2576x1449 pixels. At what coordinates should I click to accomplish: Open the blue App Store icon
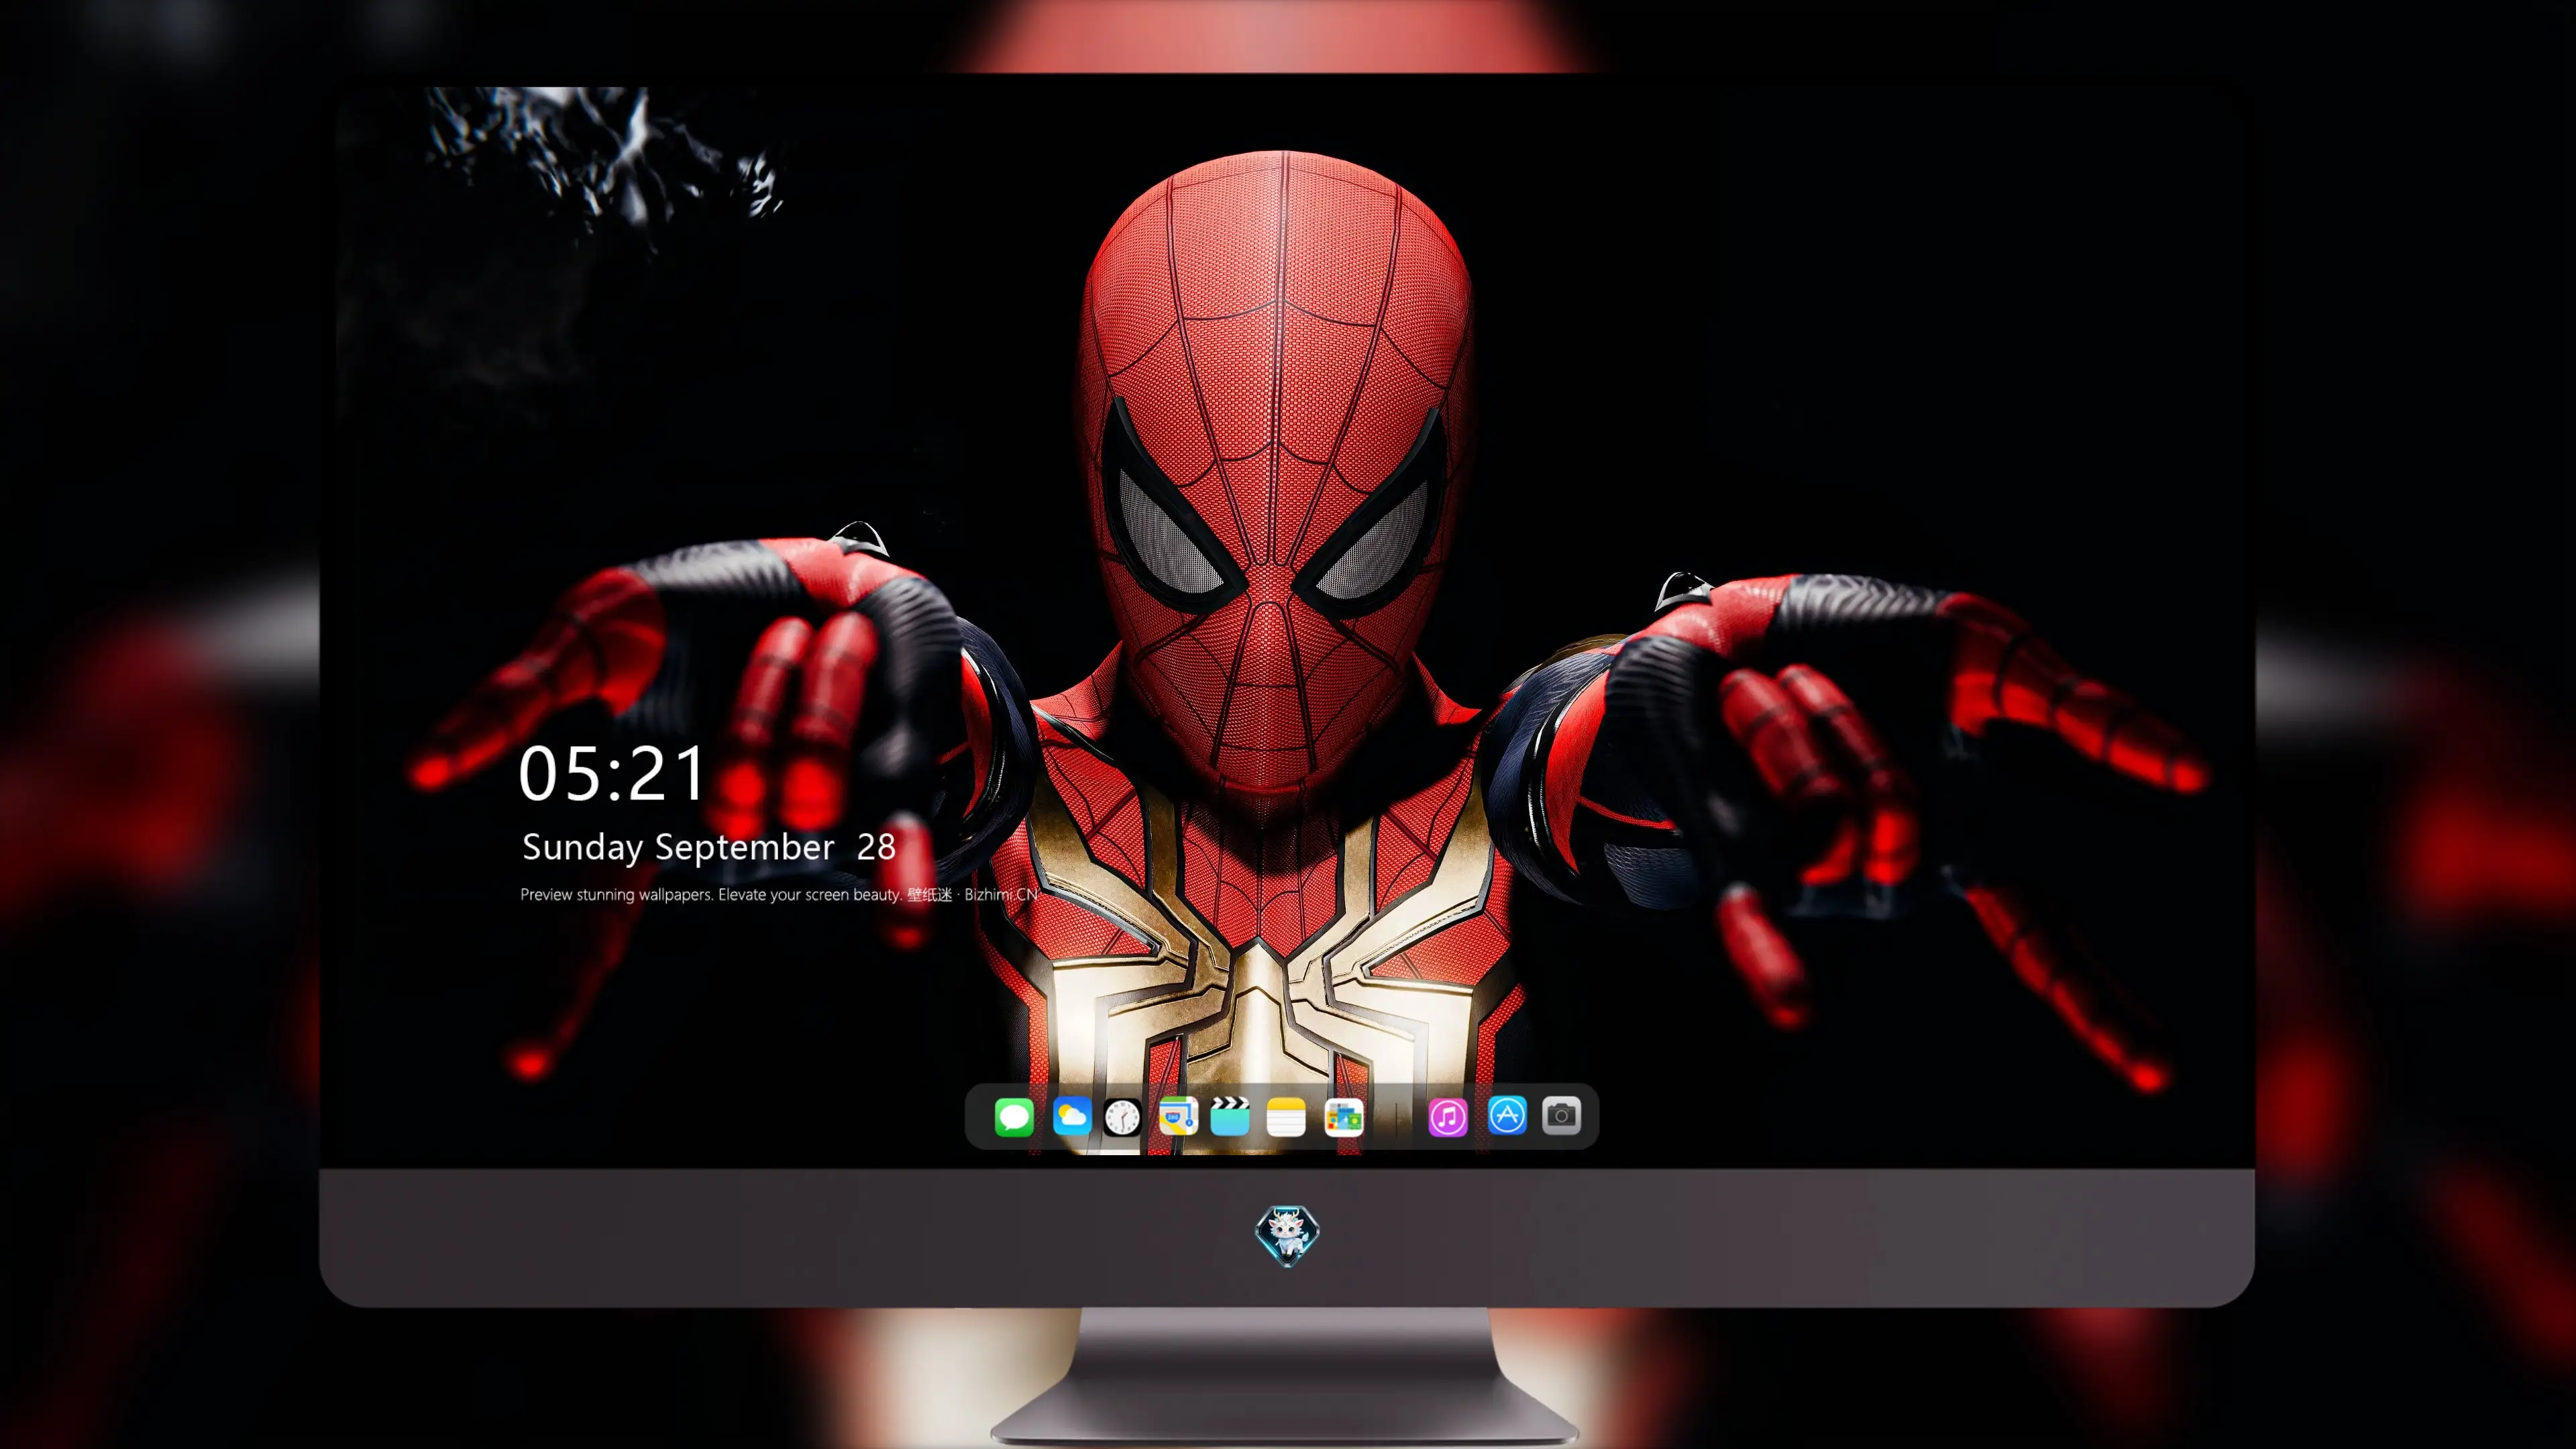tap(1507, 1116)
